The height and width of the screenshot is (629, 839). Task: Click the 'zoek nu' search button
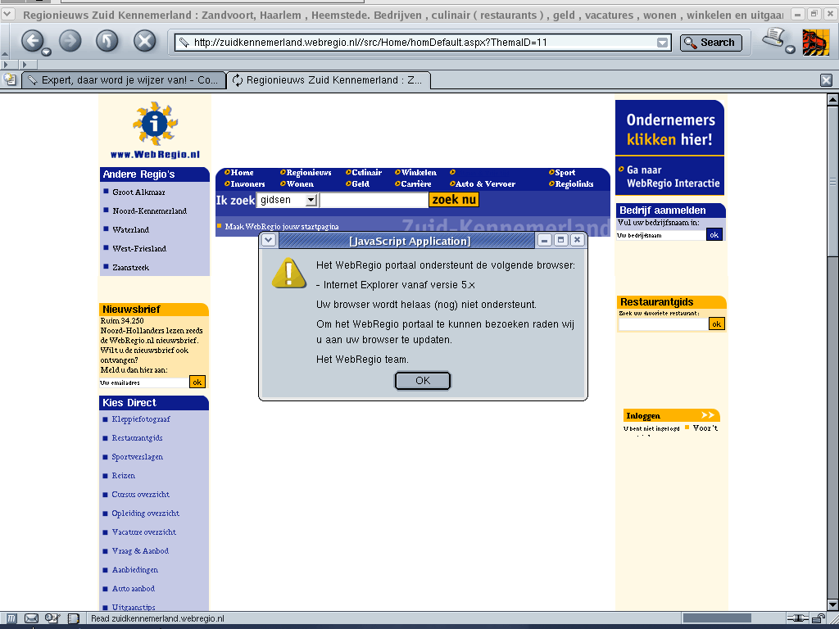(454, 200)
